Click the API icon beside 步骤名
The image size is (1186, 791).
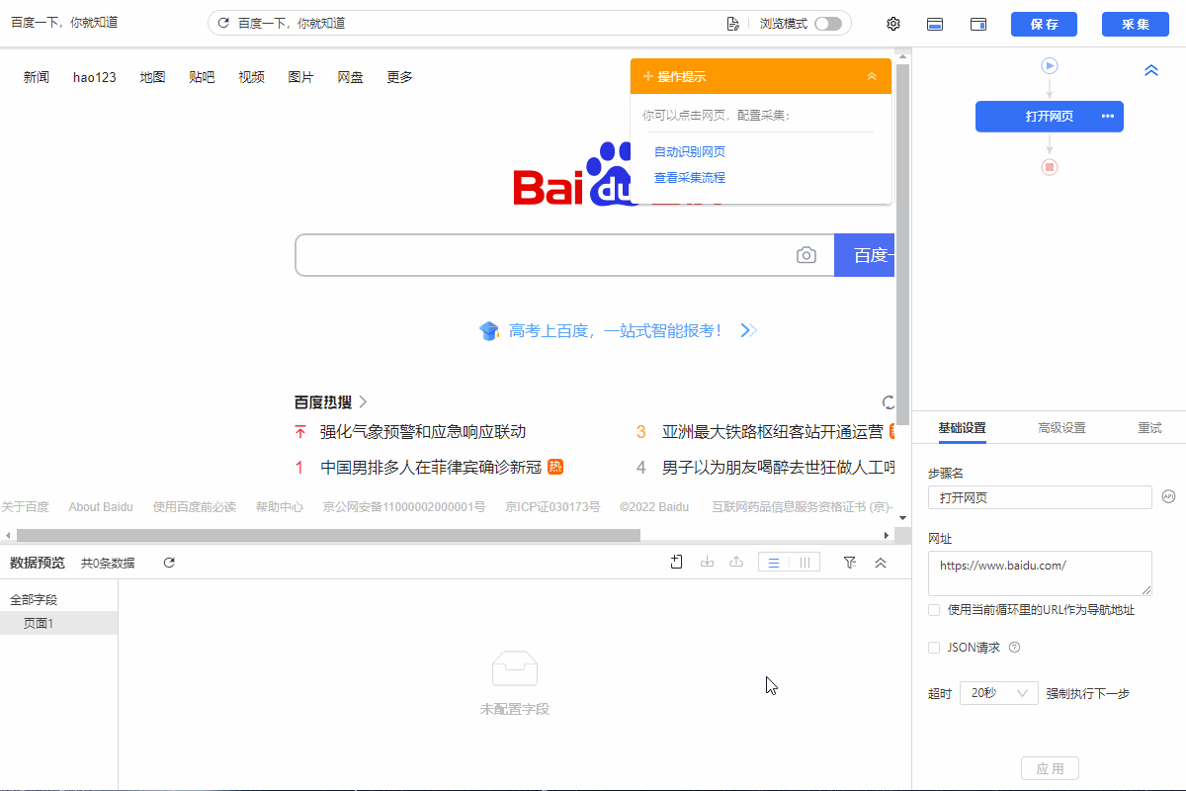tap(1168, 496)
